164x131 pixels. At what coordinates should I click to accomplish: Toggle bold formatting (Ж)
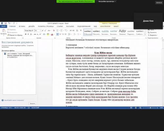pos(26,34)
